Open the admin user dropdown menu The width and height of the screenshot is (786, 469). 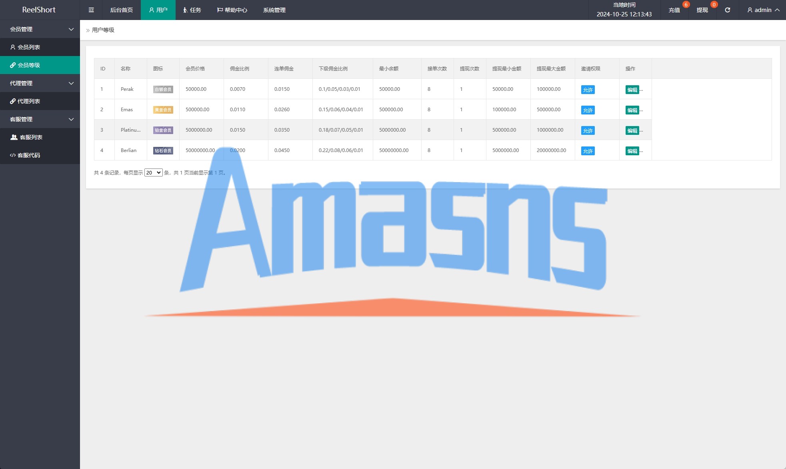coord(763,10)
